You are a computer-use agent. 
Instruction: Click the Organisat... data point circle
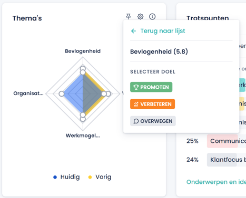point(62,94)
